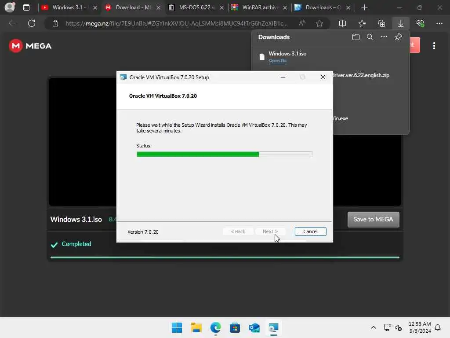
Task: Open Edge settings and more menu
Action: tap(439, 23)
